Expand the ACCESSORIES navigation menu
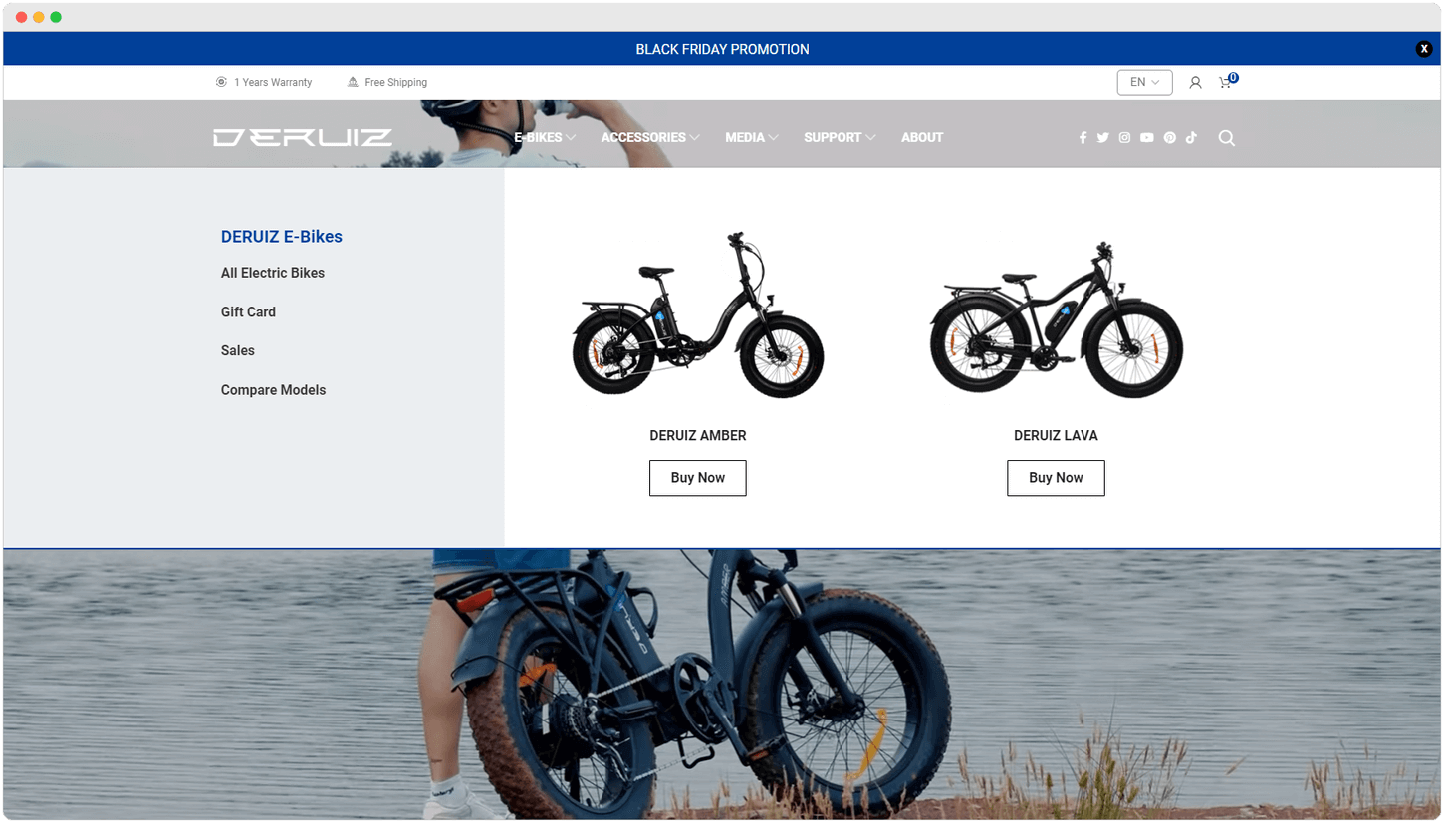1444x823 pixels. (x=650, y=137)
